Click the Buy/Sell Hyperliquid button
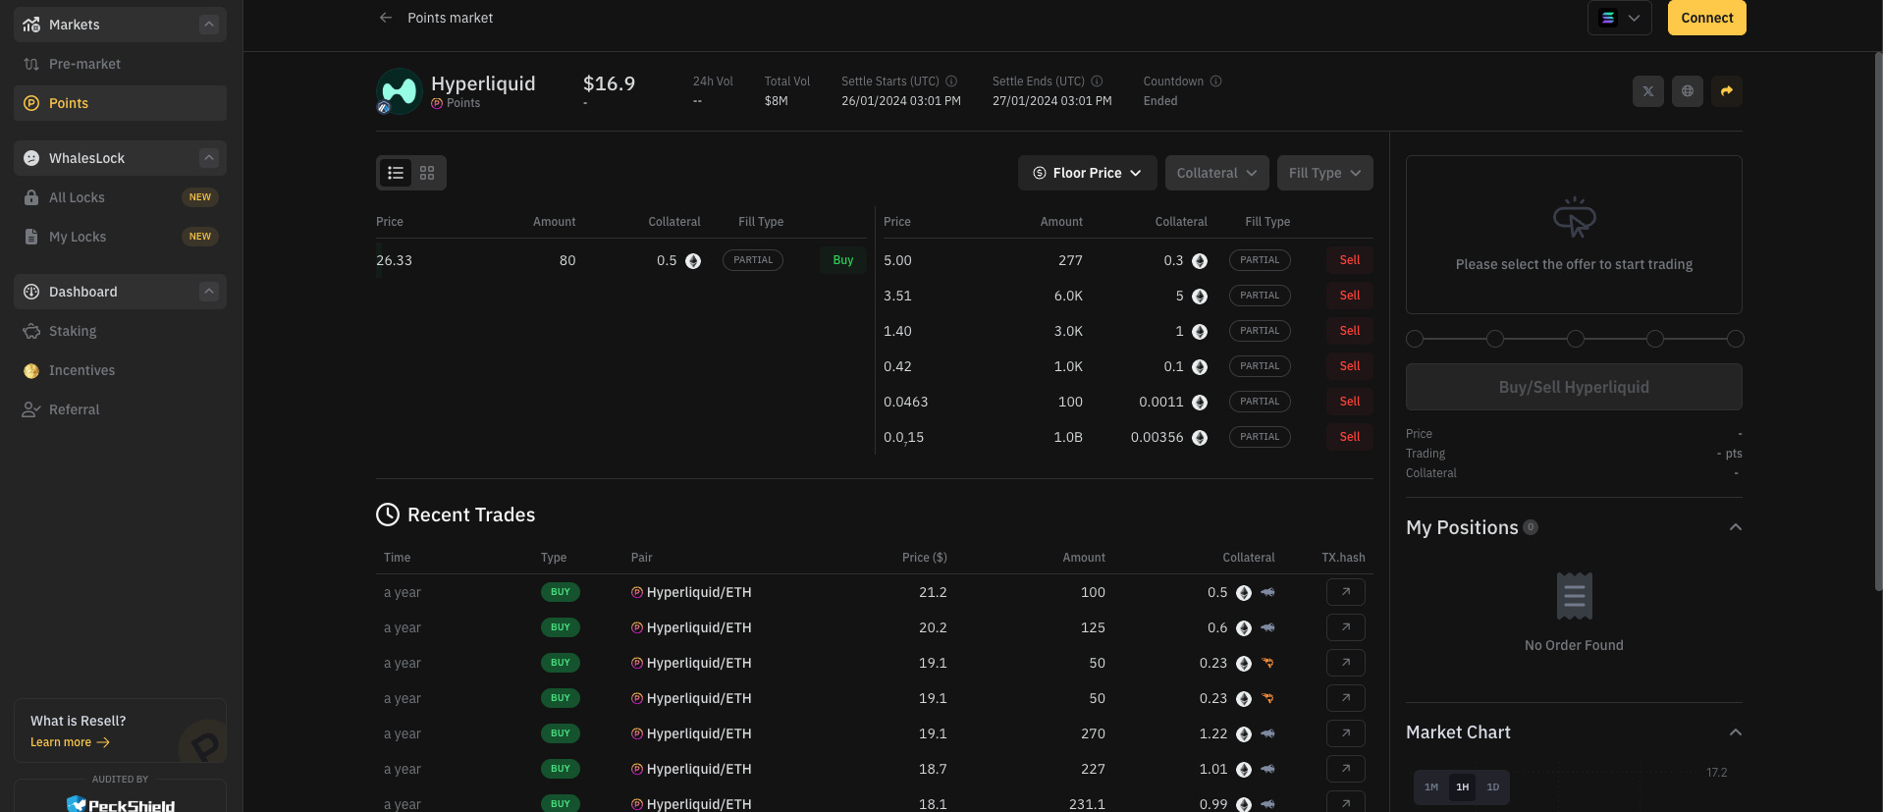Image resolution: width=1883 pixels, height=812 pixels. (1574, 387)
